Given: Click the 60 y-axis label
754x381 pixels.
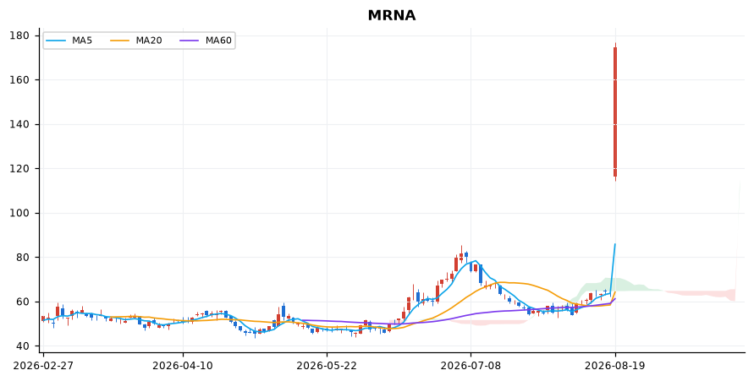Looking at the screenshot, I should tap(22, 302).
